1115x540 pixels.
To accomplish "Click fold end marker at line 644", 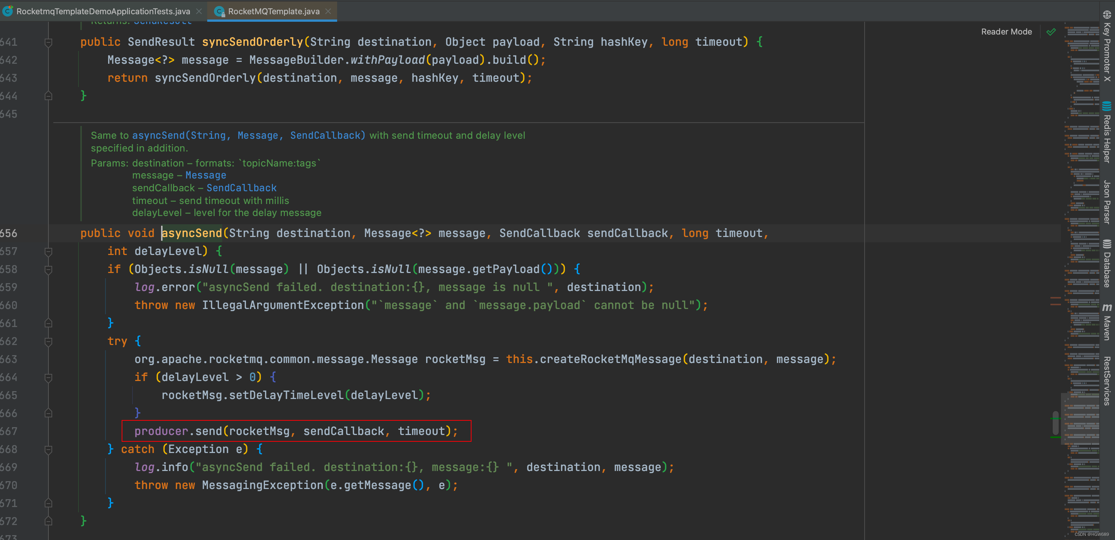I will (x=48, y=96).
